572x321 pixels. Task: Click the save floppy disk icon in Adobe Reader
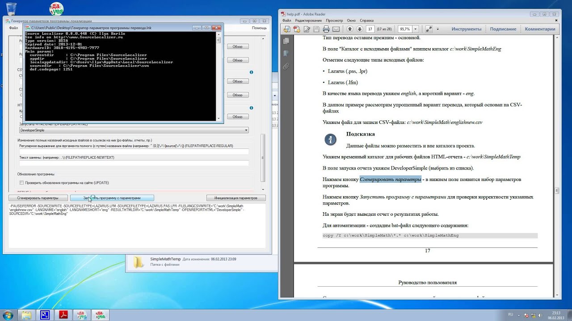[316, 29]
